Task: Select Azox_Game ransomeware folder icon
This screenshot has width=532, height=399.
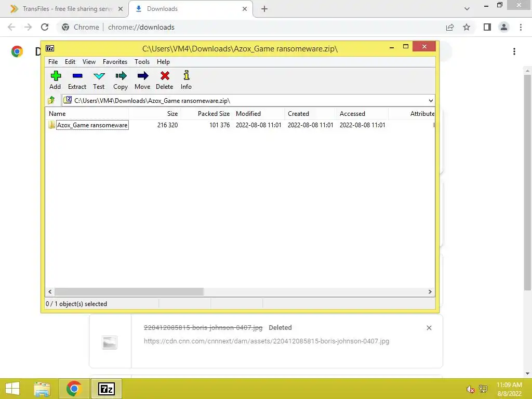Action: coord(51,125)
